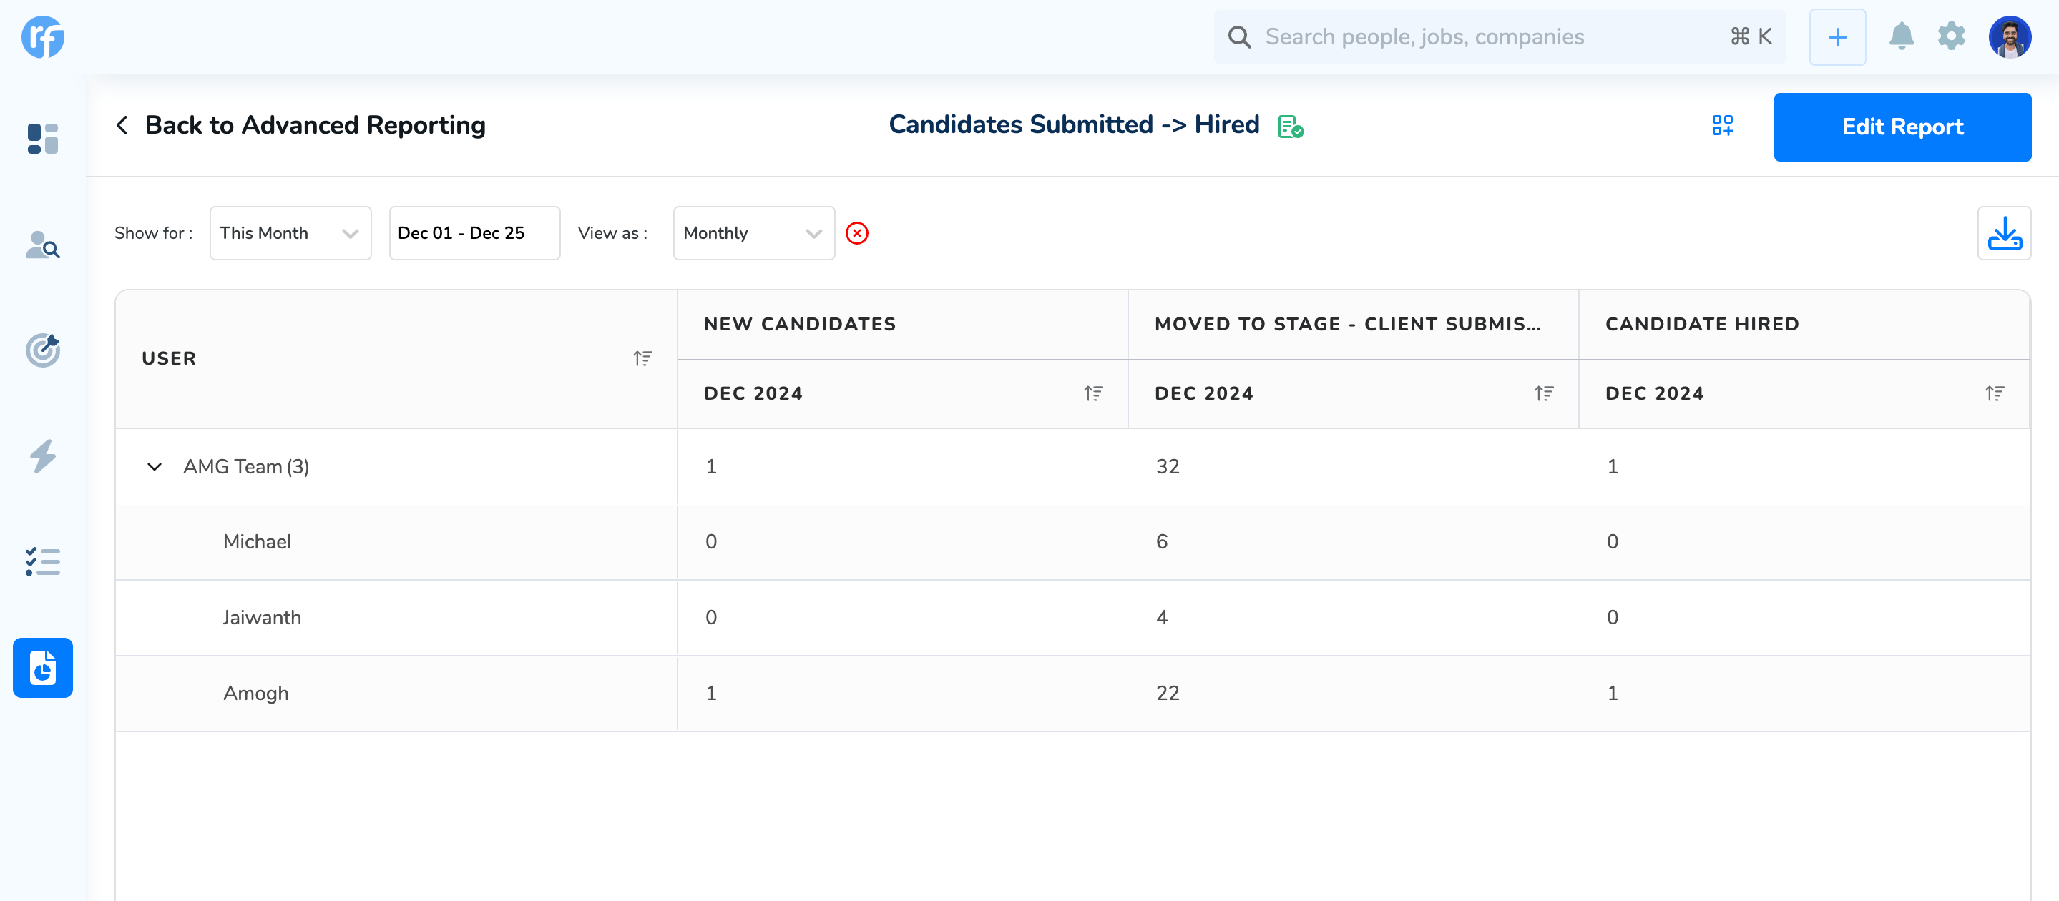This screenshot has height=901, width=2059.
Task: Open candidate search in the sidebar
Action: [42, 245]
